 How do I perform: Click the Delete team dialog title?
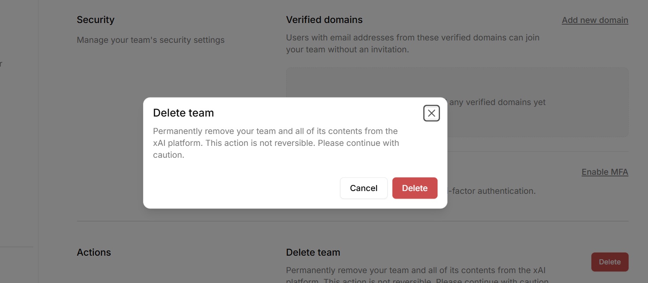184,113
